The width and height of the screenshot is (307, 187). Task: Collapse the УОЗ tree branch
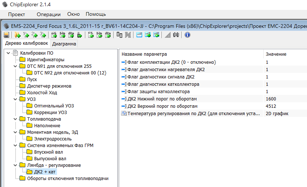(15, 99)
